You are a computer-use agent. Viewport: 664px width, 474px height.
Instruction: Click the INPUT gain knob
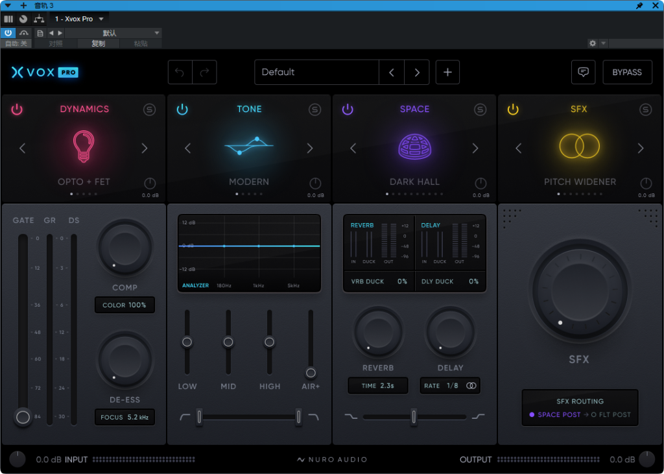pyautogui.click(x=18, y=460)
